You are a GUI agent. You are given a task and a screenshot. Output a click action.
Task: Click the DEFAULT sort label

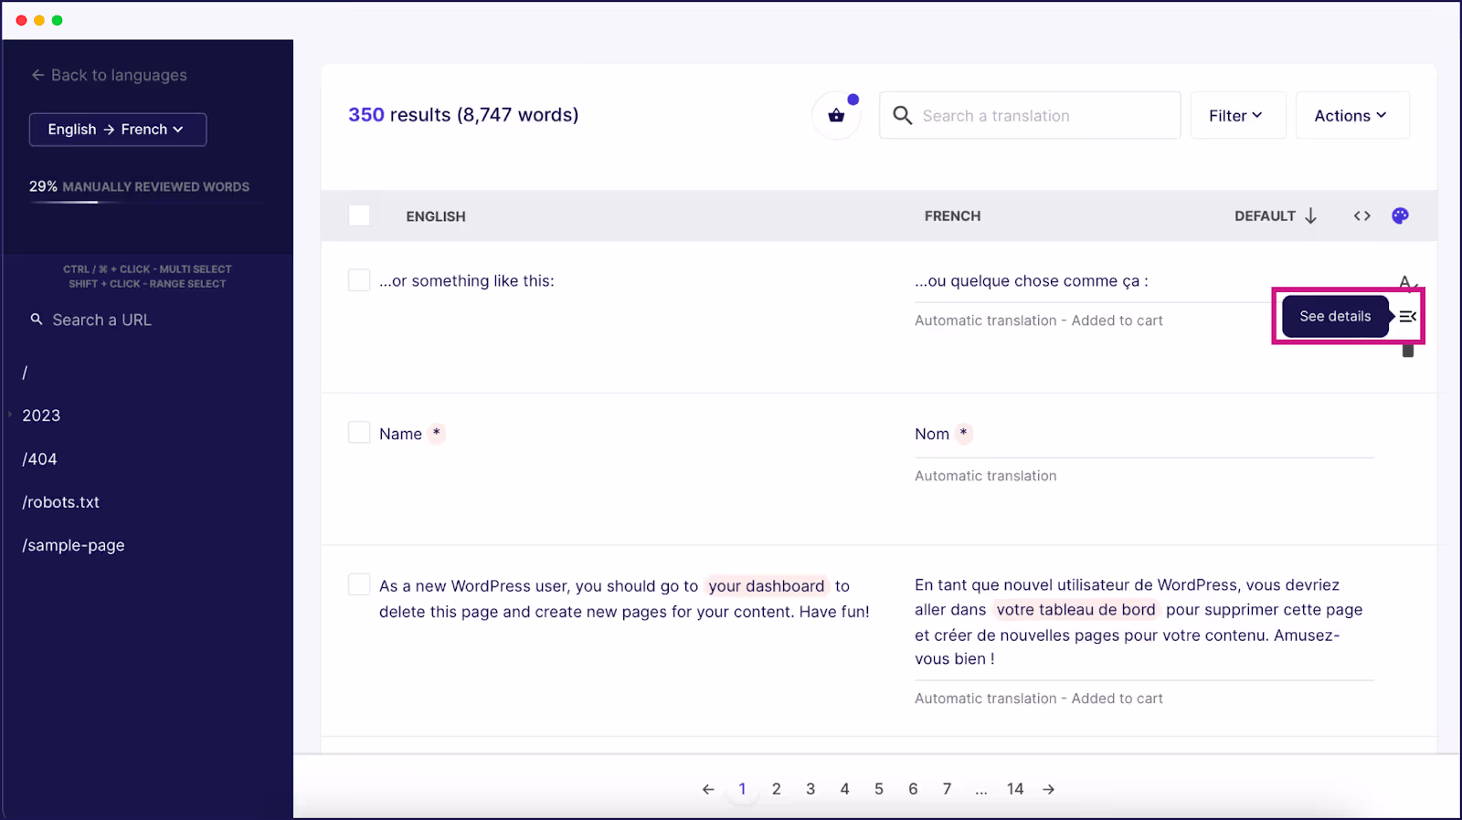[1265, 216]
